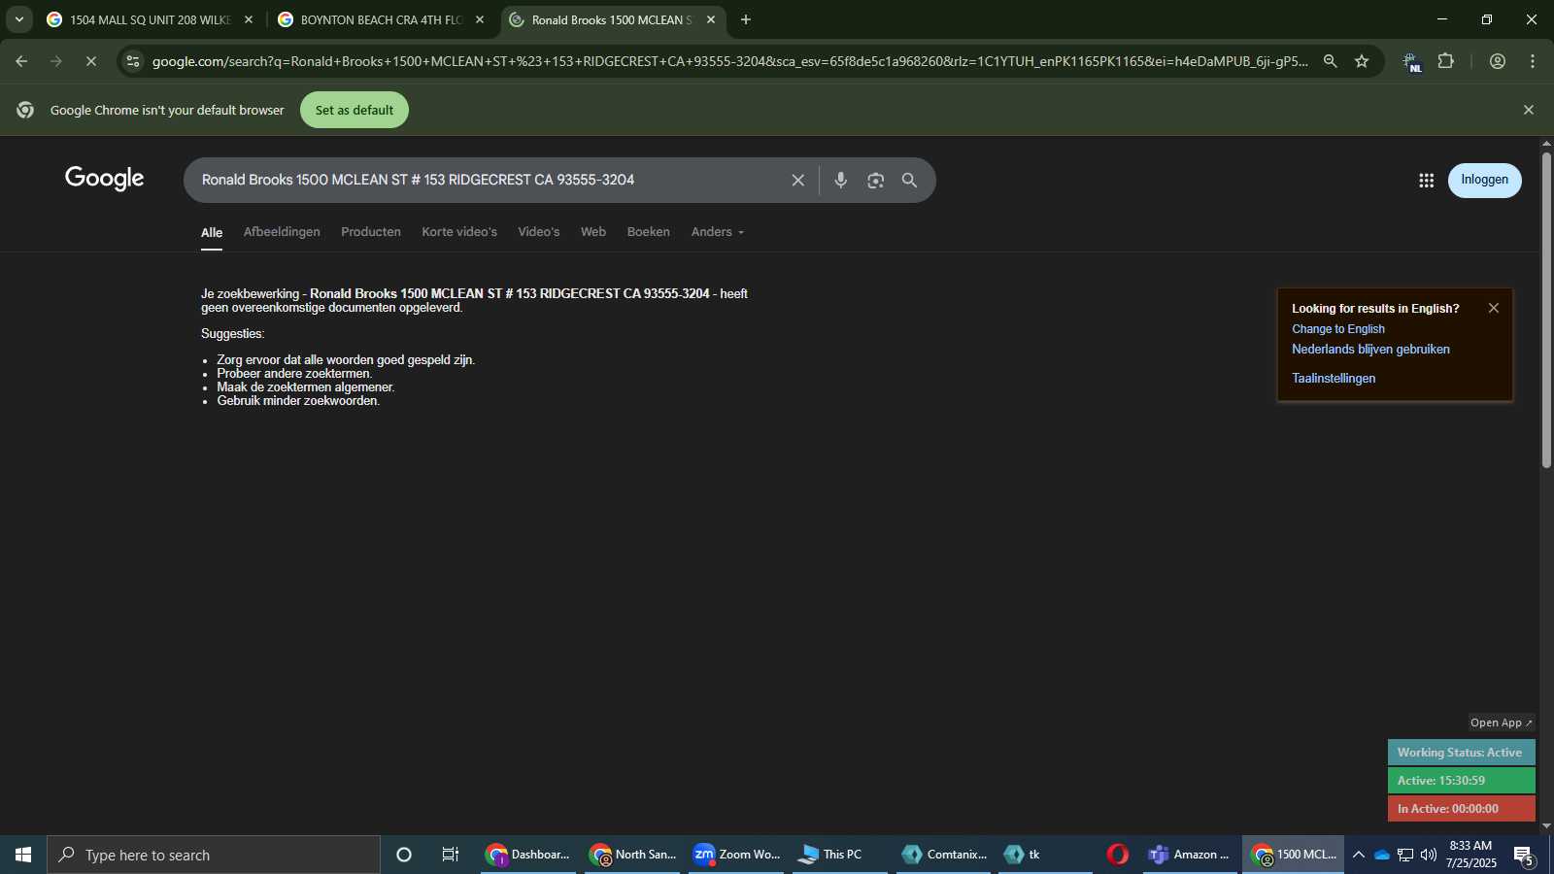This screenshot has height=874, width=1554.
Task: Open Amazon Teams window on taskbar
Action: 1190,855
